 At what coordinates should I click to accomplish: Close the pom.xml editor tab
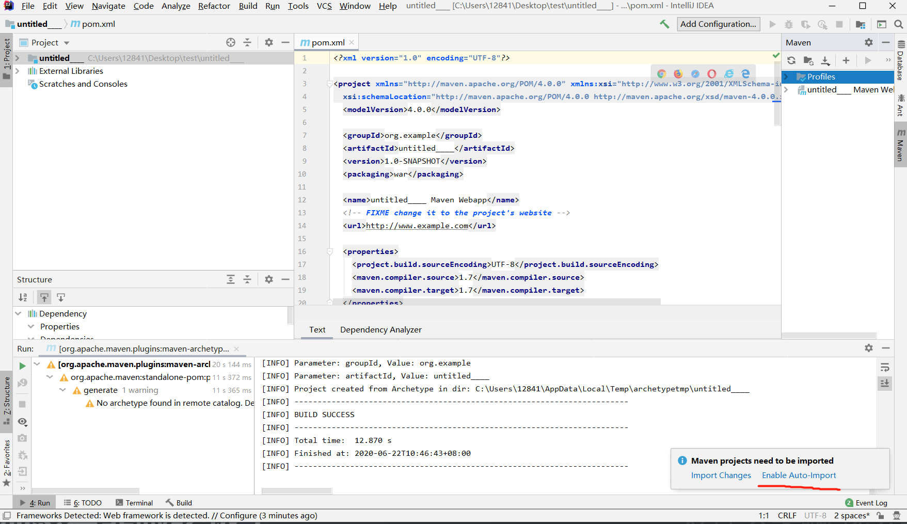click(x=352, y=42)
